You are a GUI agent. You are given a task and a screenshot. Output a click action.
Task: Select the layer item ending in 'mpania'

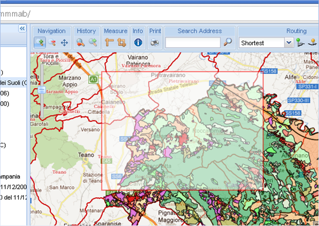[x=13, y=176]
